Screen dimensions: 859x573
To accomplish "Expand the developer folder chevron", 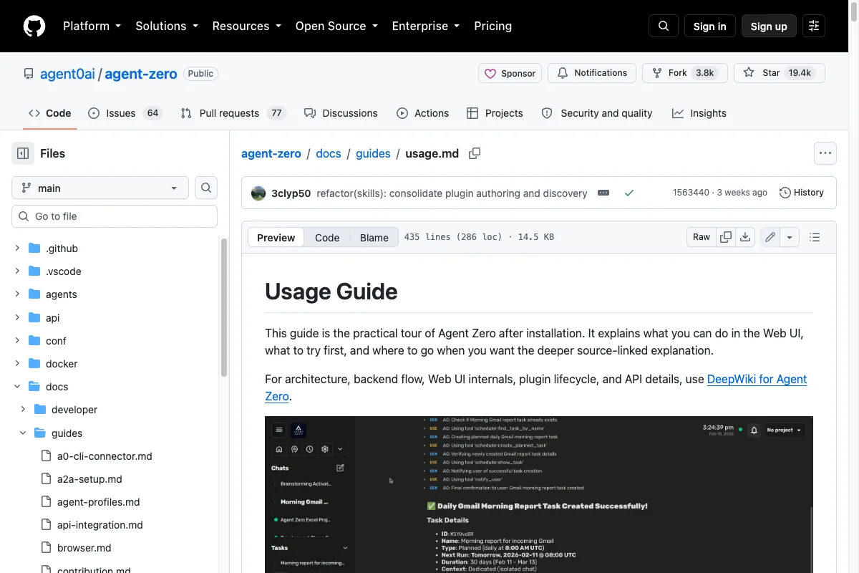I will (x=23, y=410).
